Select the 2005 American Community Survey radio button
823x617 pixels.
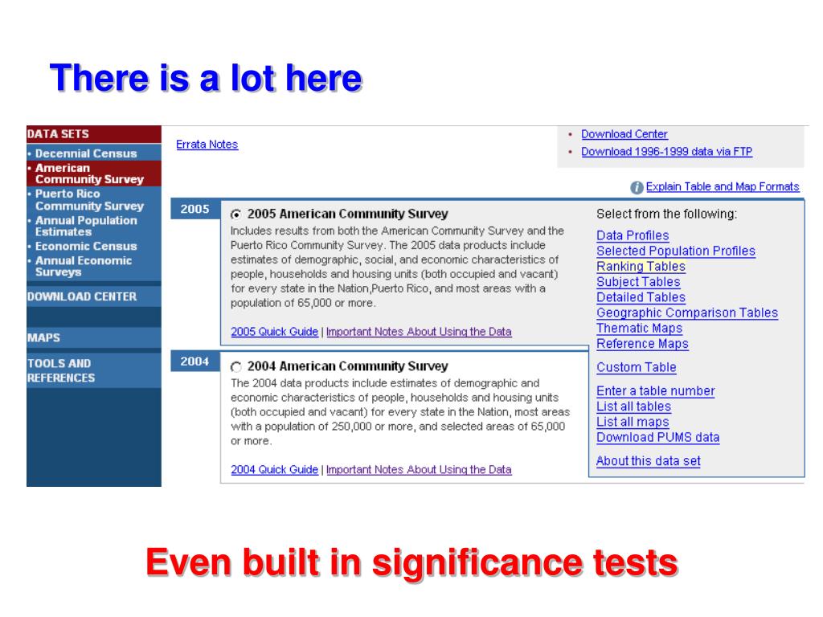point(236,214)
